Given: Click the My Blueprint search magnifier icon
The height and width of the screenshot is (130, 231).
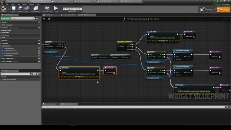Looking at the screenshot, I should click(x=34, y=18).
